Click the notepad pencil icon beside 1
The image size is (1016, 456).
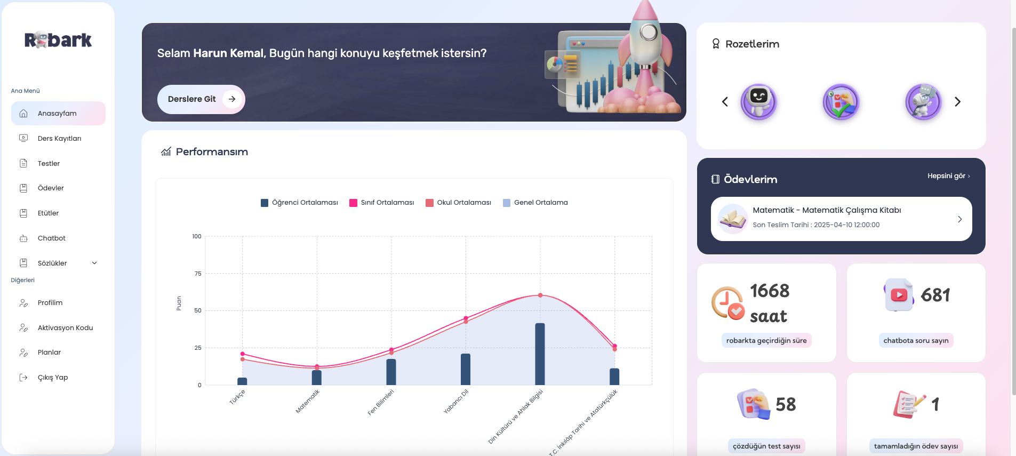pyautogui.click(x=909, y=404)
